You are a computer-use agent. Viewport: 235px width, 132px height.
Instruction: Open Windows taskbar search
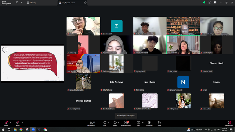pos(9,129)
